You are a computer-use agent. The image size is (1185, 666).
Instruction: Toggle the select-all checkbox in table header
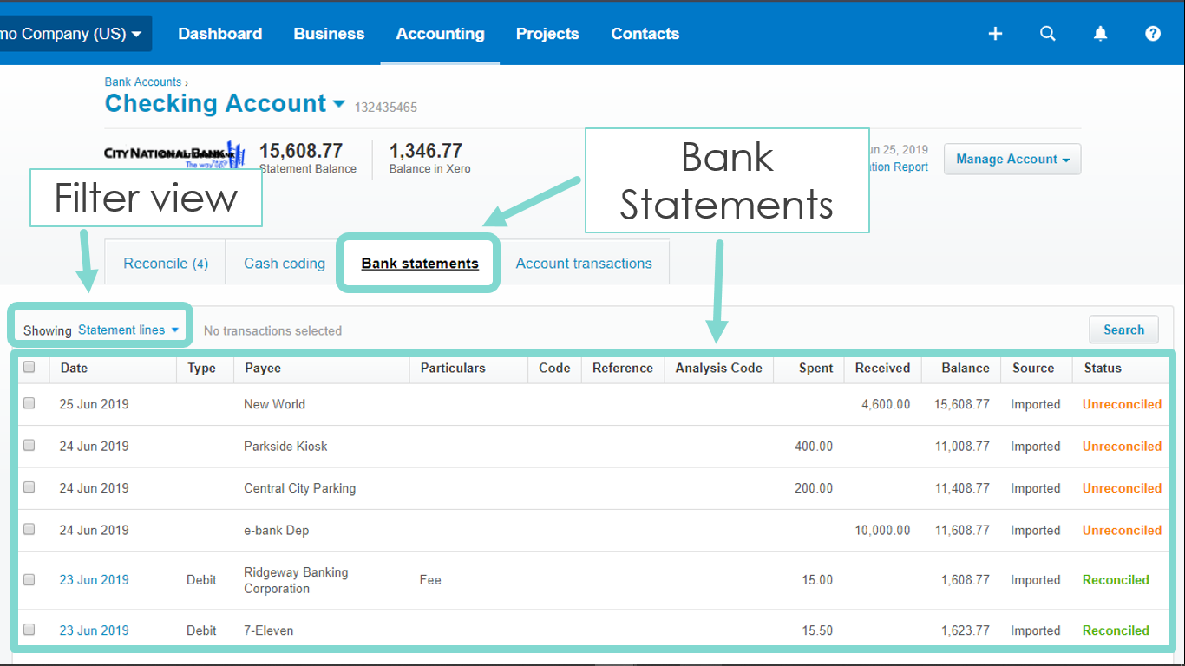click(x=29, y=368)
